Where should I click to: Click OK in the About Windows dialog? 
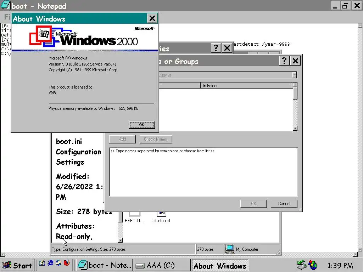tap(142, 125)
